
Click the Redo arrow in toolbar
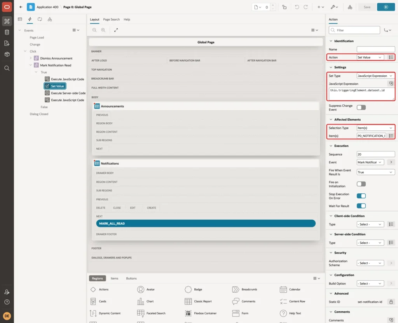pyautogui.click(x=305, y=7)
